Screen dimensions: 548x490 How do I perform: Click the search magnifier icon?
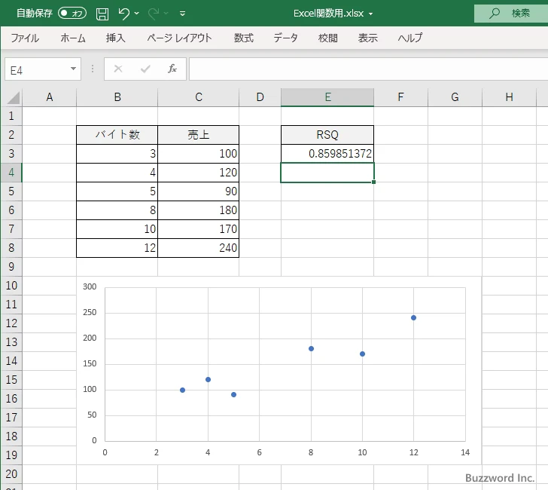[x=495, y=14]
